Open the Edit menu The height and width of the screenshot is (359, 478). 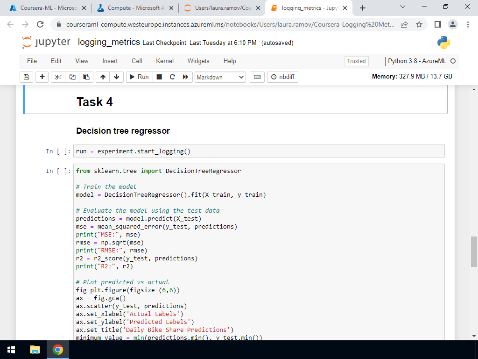56,61
